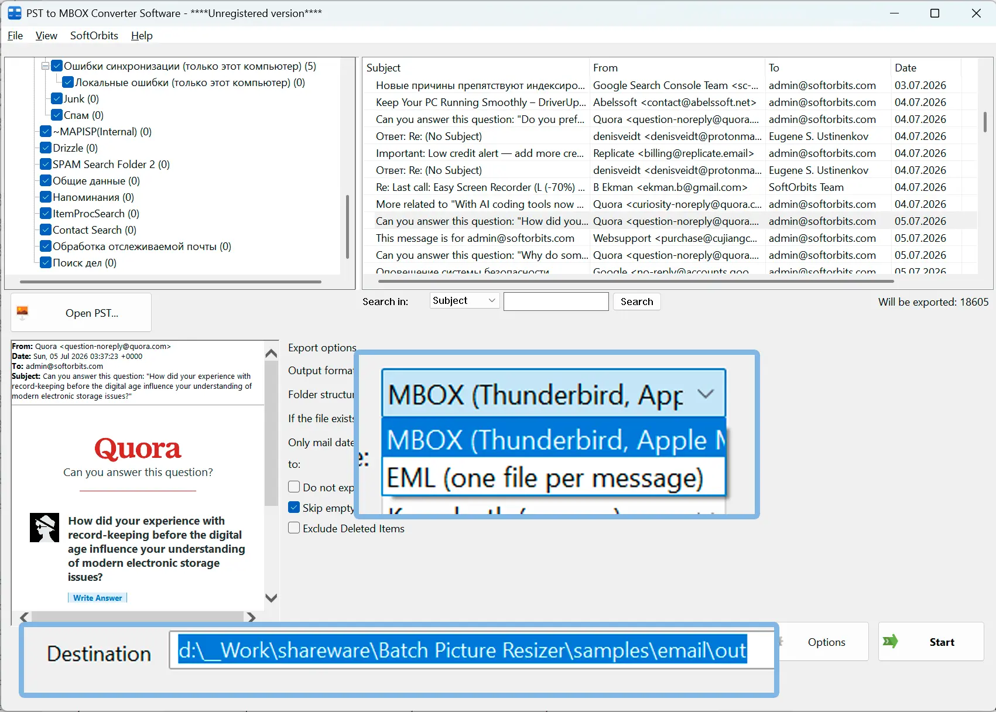Click the app icon in title bar

pos(15,13)
